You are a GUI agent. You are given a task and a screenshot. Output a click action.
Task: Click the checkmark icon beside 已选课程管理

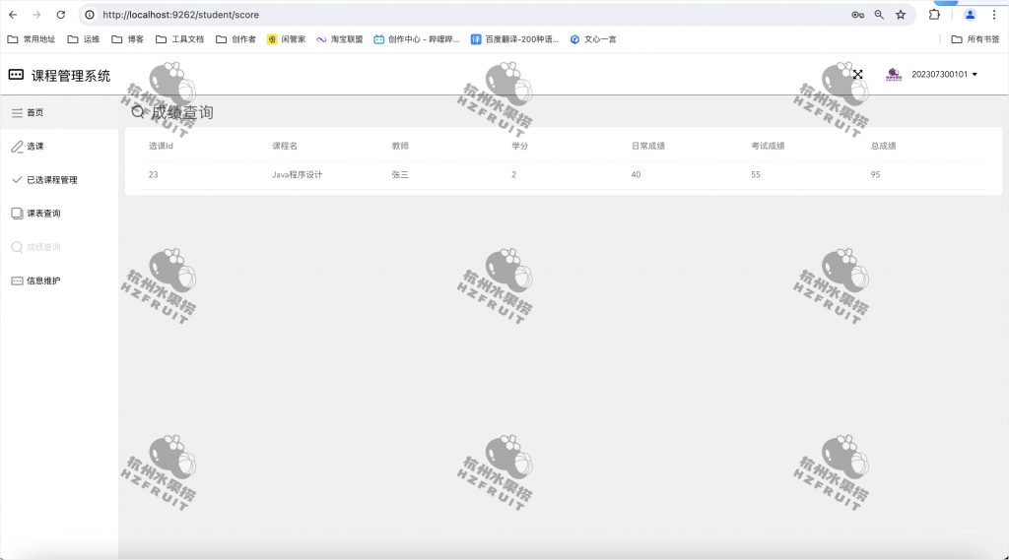click(18, 180)
